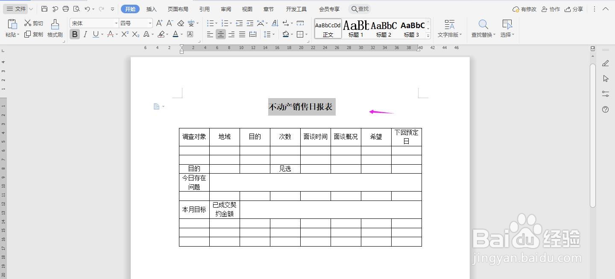Screen dimensions: 615x279
Task: Pick a font color from the A swatch
Action: (x=175, y=34)
